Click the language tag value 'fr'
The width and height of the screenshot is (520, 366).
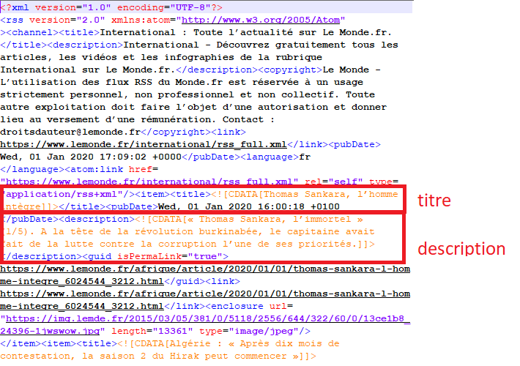coord(305,157)
